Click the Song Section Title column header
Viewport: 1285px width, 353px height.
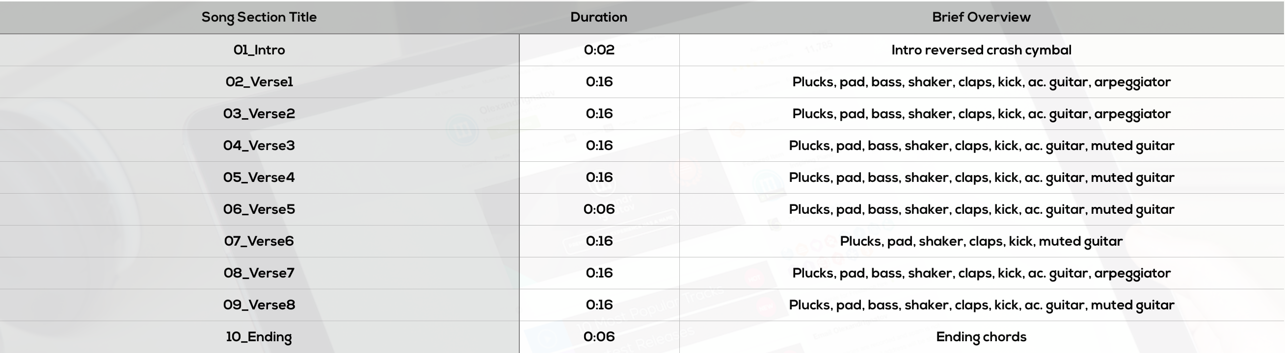(259, 17)
